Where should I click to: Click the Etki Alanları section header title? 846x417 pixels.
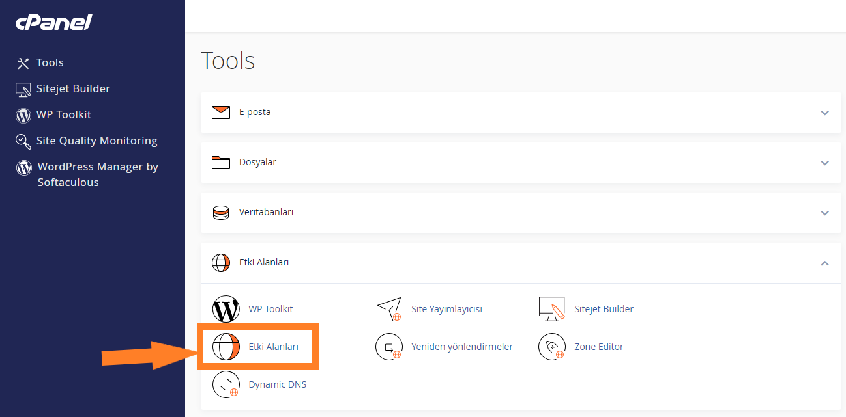pyautogui.click(x=264, y=262)
